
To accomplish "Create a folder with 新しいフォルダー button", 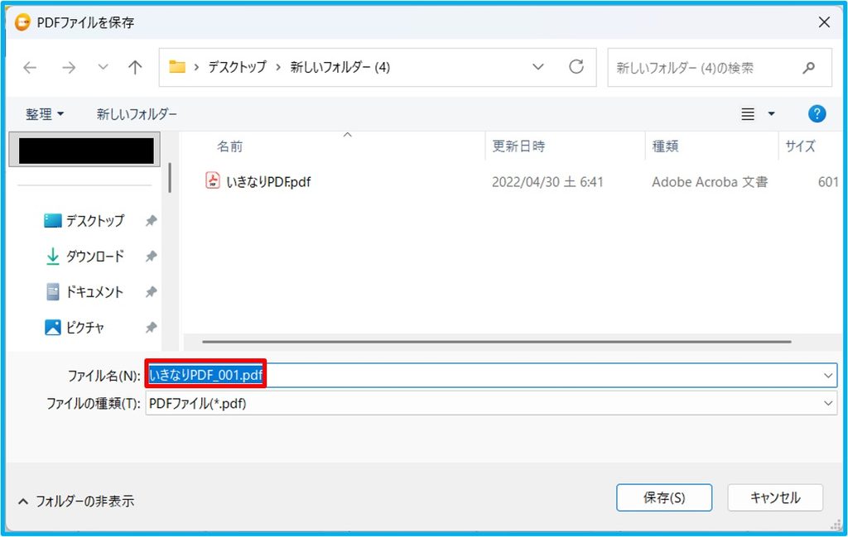I will tap(137, 114).
